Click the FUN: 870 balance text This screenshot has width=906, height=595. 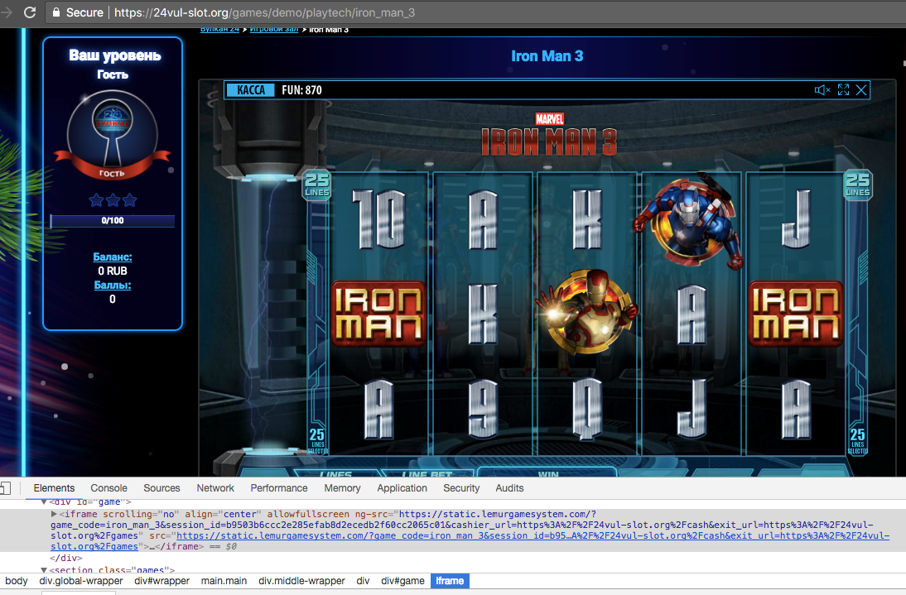tap(301, 90)
